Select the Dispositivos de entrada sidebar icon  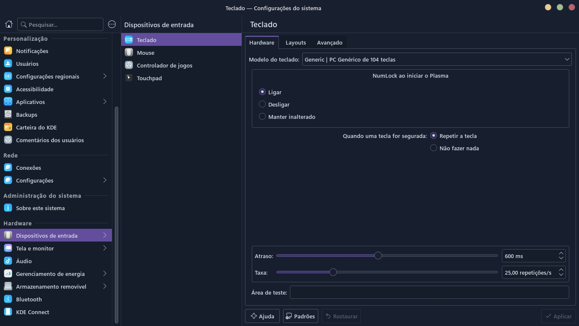(8, 236)
